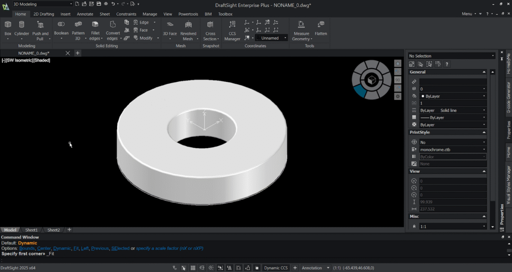512x272 pixels.
Task: Expand the Unnamed coordinate system dropdown
Action: click(285, 38)
